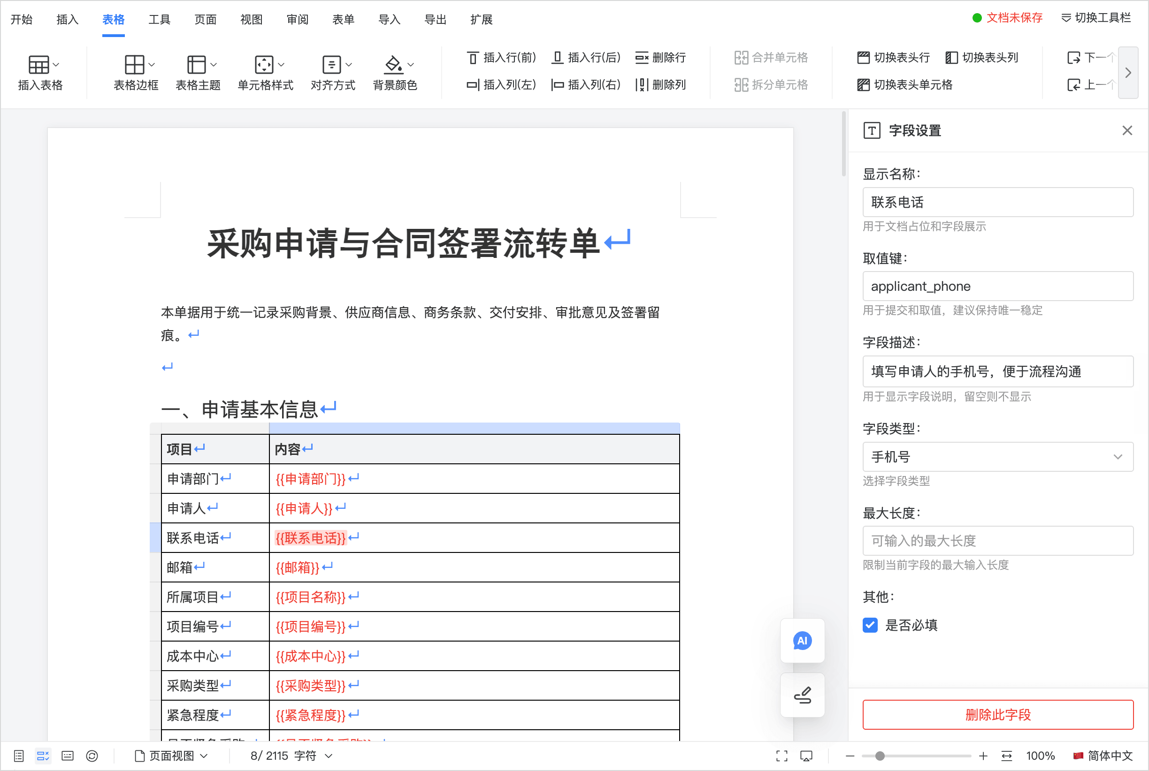Switch to the Insert (插入) tab
Viewport: 1149px width, 771px height.
click(x=68, y=19)
